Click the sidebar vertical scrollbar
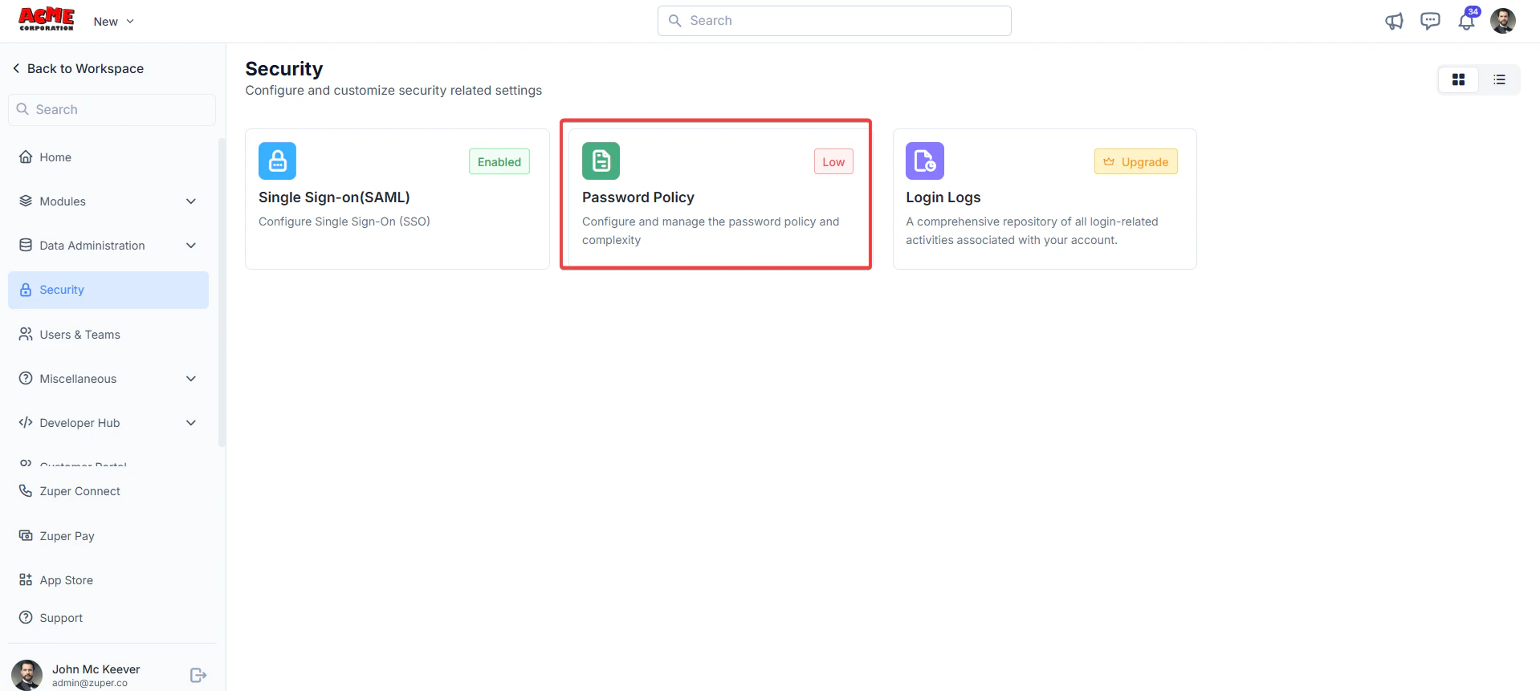The width and height of the screenshot is (1540, 691). click(222, 293)
